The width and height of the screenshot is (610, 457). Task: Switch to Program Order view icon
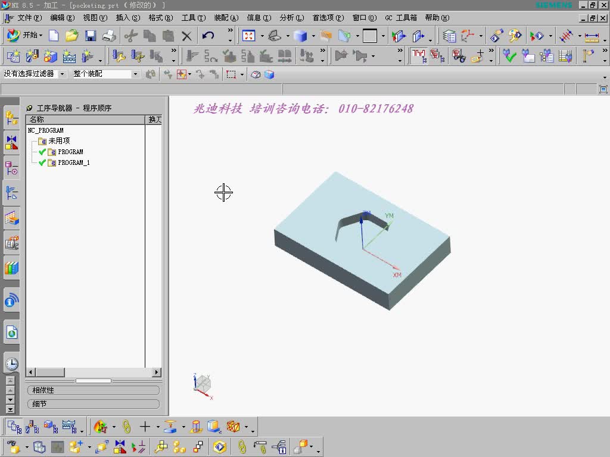14,427
